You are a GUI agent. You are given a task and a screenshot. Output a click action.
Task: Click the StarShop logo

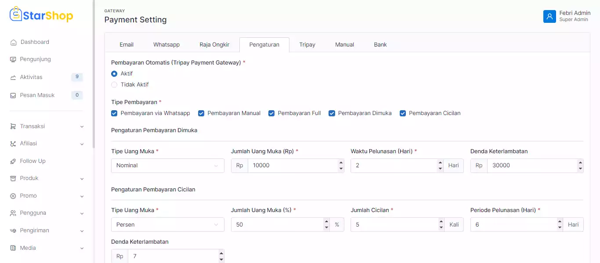click(x=41, y=15)
